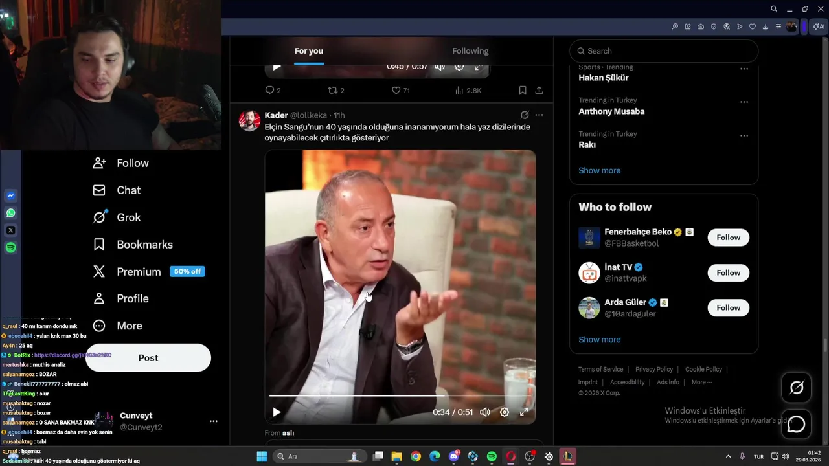Viewport: 829px width, 466px height.
Task: Open Windows Start menu
Action: pos(262,456)
